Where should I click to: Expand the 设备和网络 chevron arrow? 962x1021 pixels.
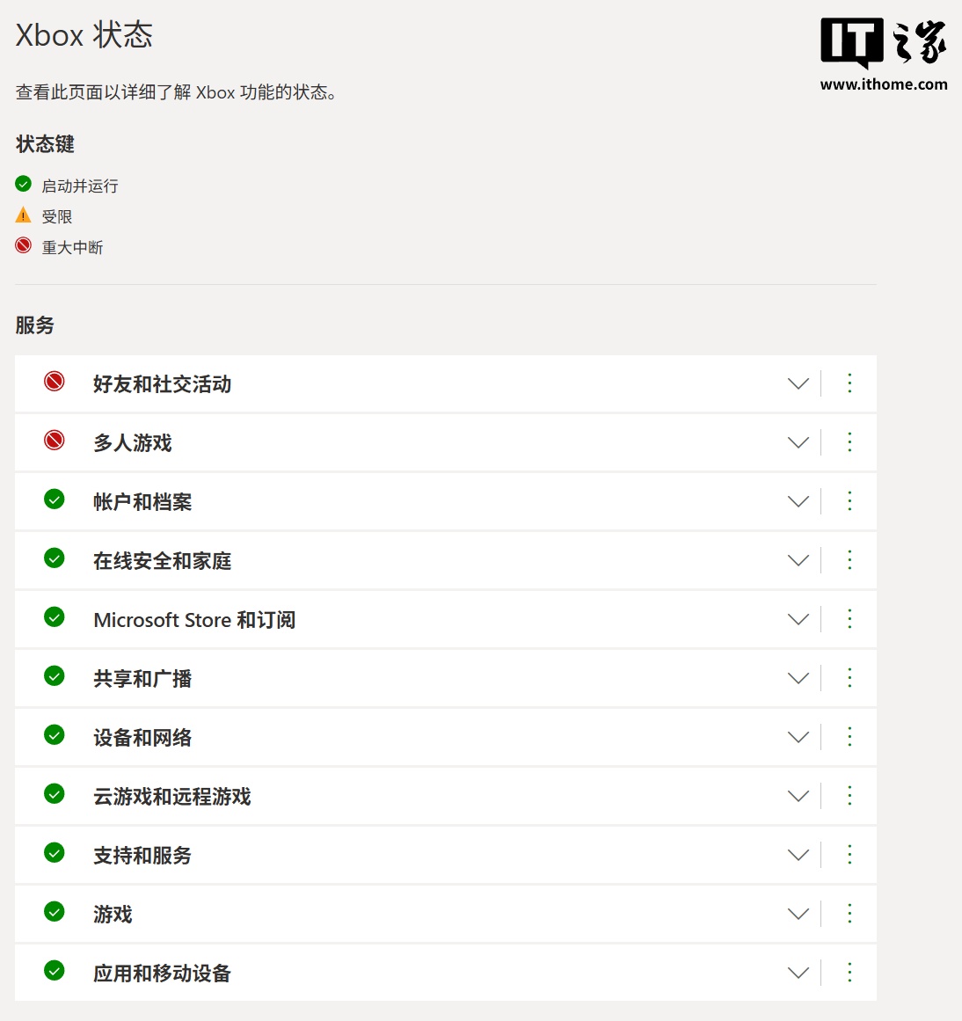798,737
